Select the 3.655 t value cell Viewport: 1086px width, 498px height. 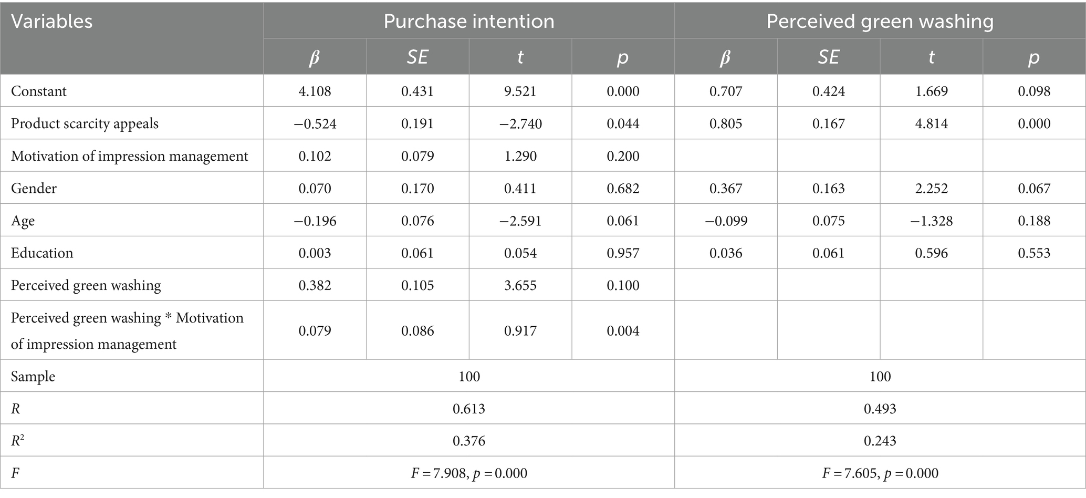tap(520, 285)
